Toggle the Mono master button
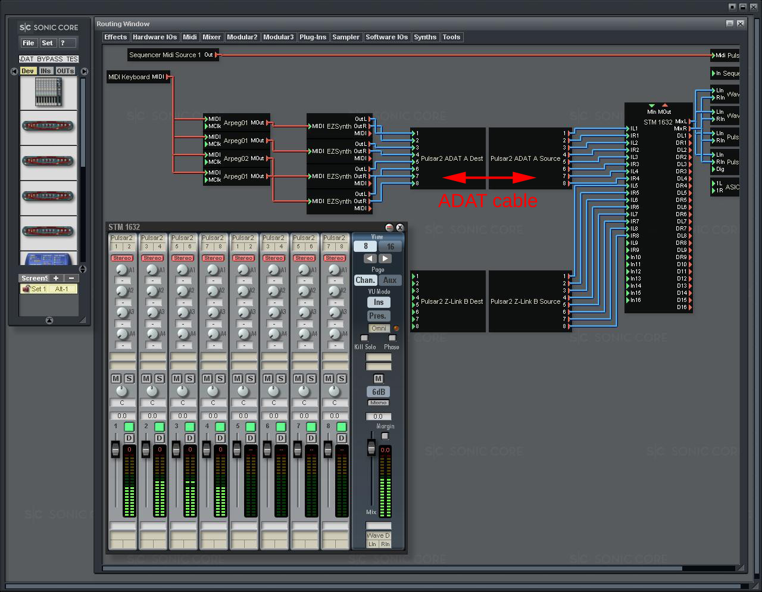 pos(379,403)
